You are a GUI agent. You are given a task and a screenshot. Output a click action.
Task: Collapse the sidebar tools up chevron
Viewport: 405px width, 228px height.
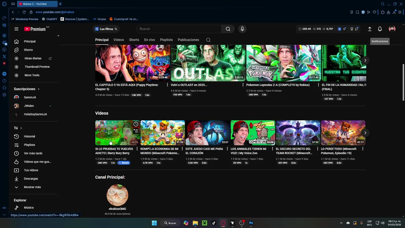tap(58, 36)
